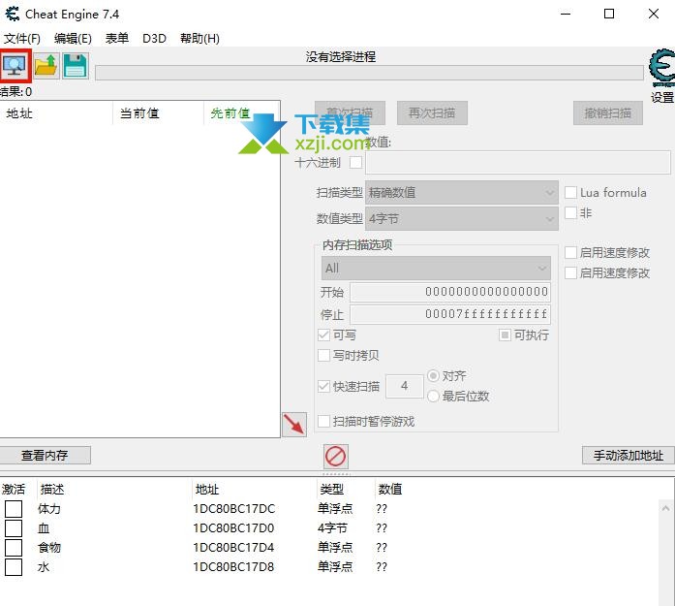Activate the 体力 entry checkbox
Image resolution: width=675 pixels, height=606 pixels.
tap(14, 509)
